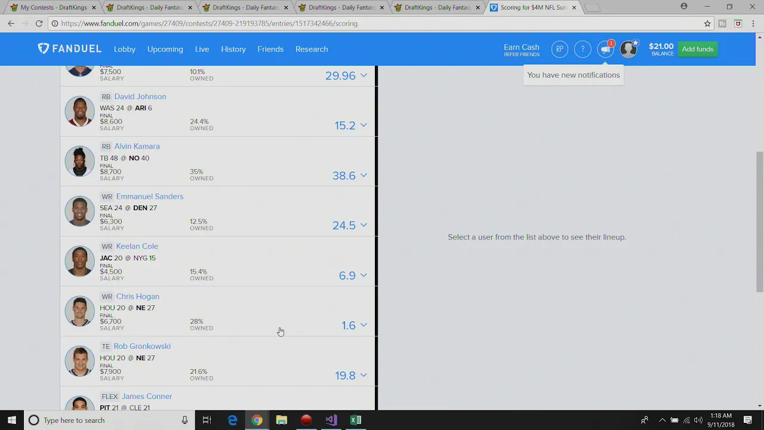Click the network tray icon
The height and width of the screenshot is (430, 764).
tap(686, 420)
